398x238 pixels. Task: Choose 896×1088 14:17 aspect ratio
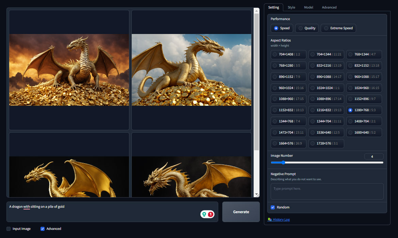(x=326, y=76)
